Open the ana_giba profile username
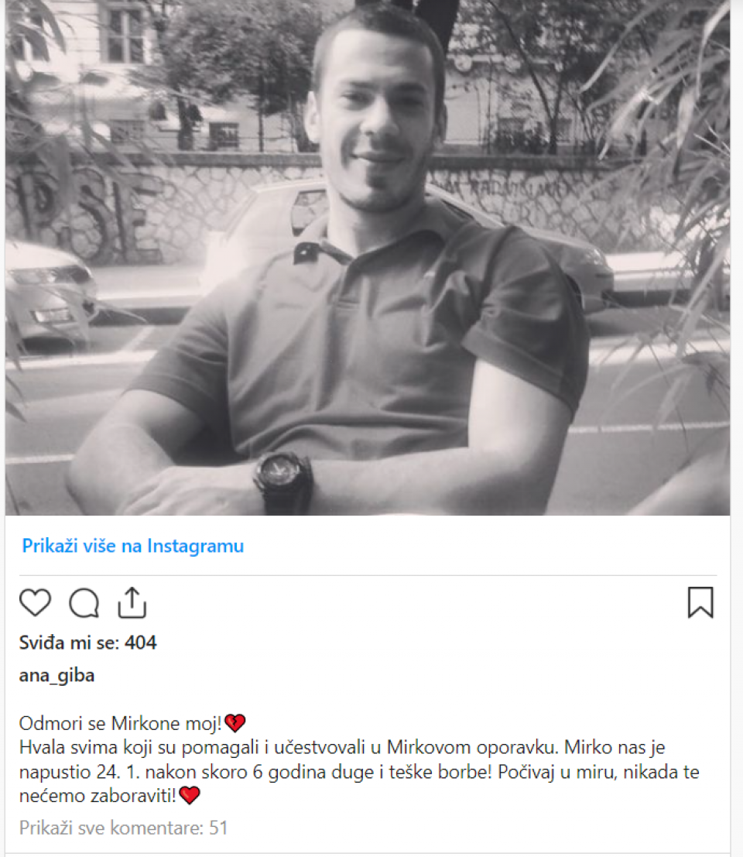Screen dimensions: 743x857 [56, 676]
